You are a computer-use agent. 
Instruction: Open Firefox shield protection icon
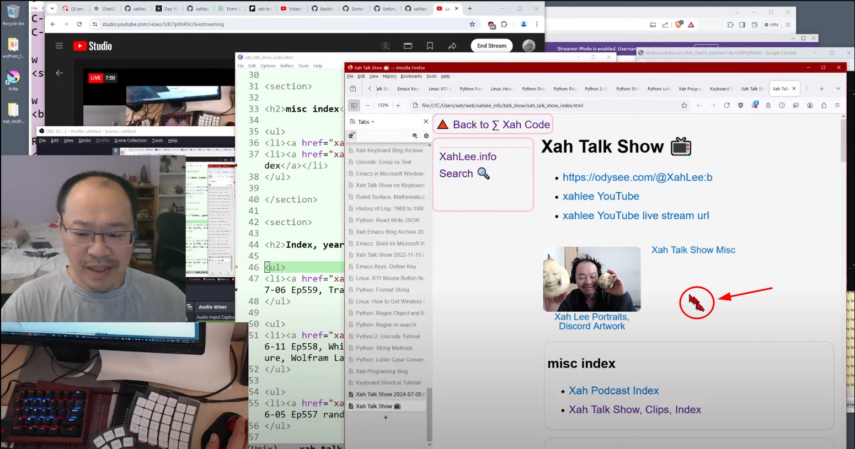tap(741, 105)
